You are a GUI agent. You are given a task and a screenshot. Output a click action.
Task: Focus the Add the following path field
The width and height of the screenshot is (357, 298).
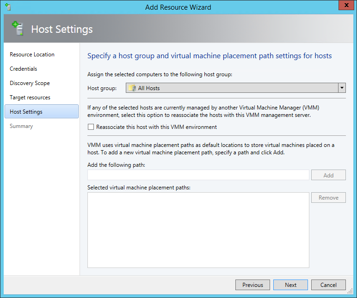[198, 175]
